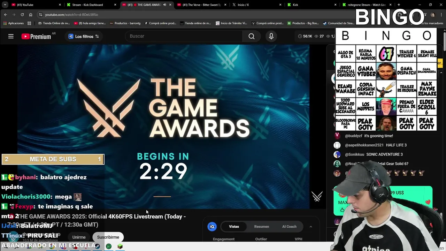Image resolution: width=446 pixels, height=251 pixels.
Task: Open the IQ Los filtros button
Action: click(84, 36)
